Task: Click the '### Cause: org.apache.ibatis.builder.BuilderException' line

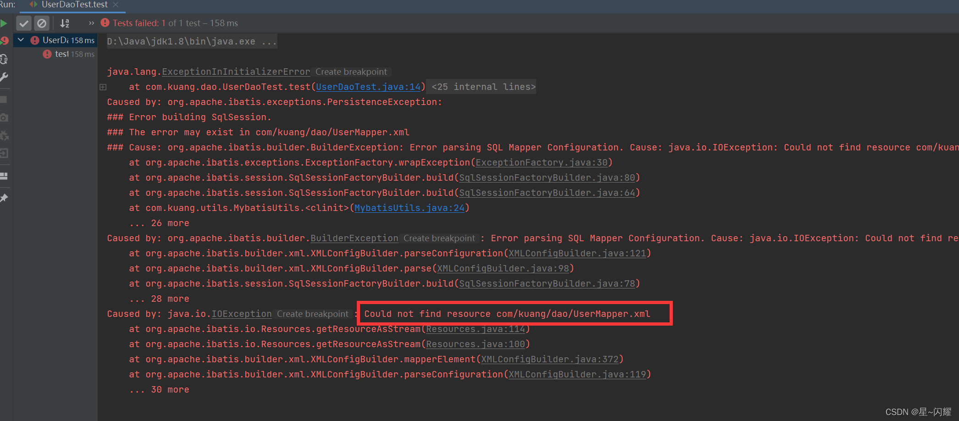Action: (x=533, y=148)
